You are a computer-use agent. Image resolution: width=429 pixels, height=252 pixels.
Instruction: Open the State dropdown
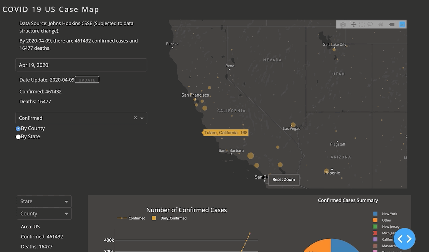click(44, 201)
